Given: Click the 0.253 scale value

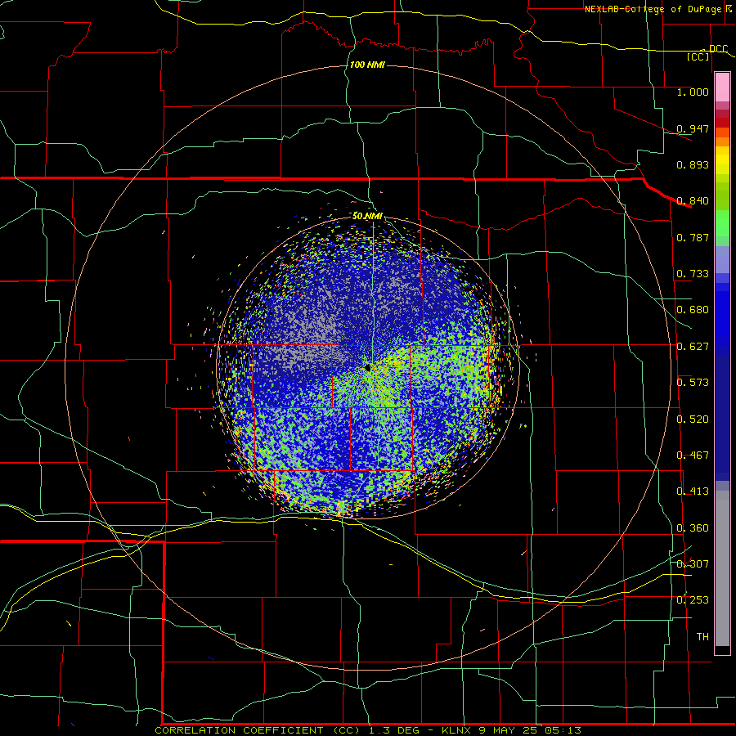Looking at the screenshot, I should 693,600.
